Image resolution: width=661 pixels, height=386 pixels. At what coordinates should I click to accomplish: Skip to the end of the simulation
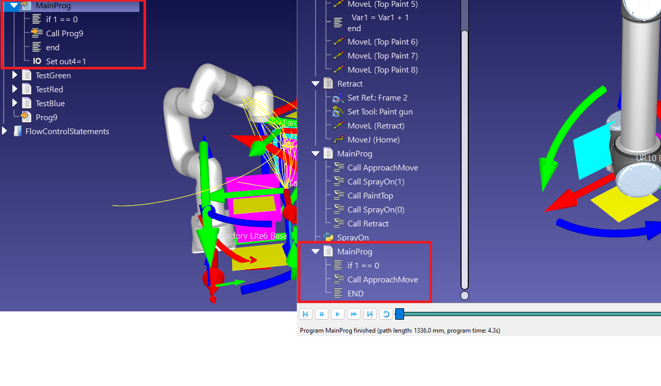point(370,314)
